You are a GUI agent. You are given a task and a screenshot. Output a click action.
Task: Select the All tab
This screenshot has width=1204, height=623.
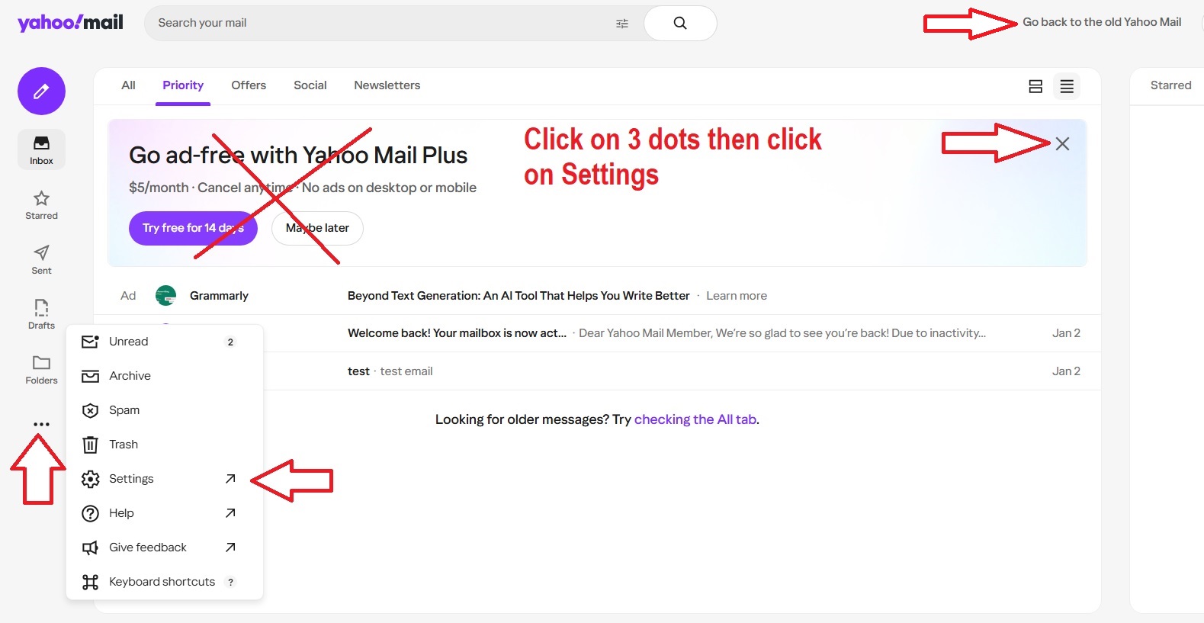(x=128, y=85)
